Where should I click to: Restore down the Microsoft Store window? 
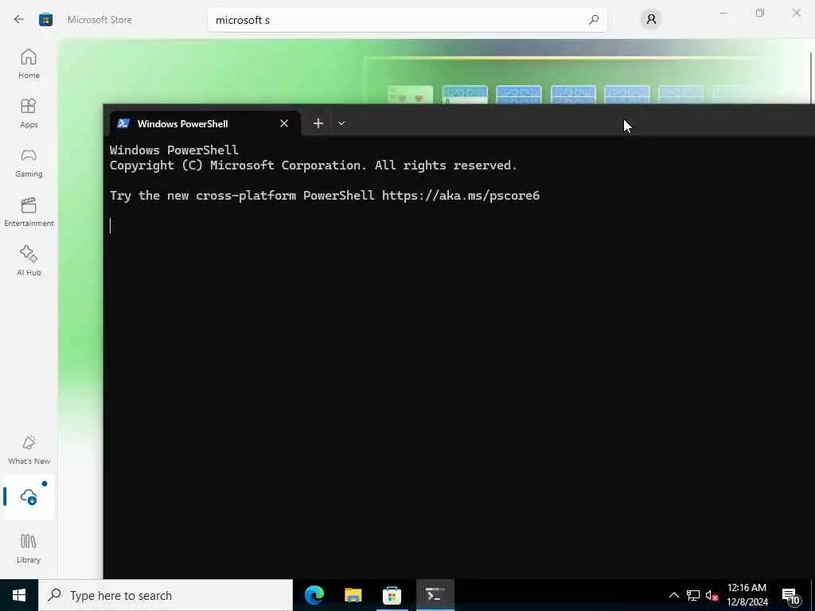click(x=760, y=13)
